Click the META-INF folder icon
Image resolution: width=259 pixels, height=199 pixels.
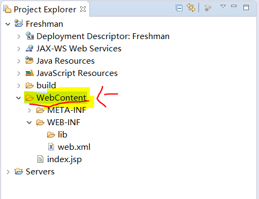click(40, 110)
